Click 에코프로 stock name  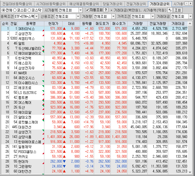(25, 88)
